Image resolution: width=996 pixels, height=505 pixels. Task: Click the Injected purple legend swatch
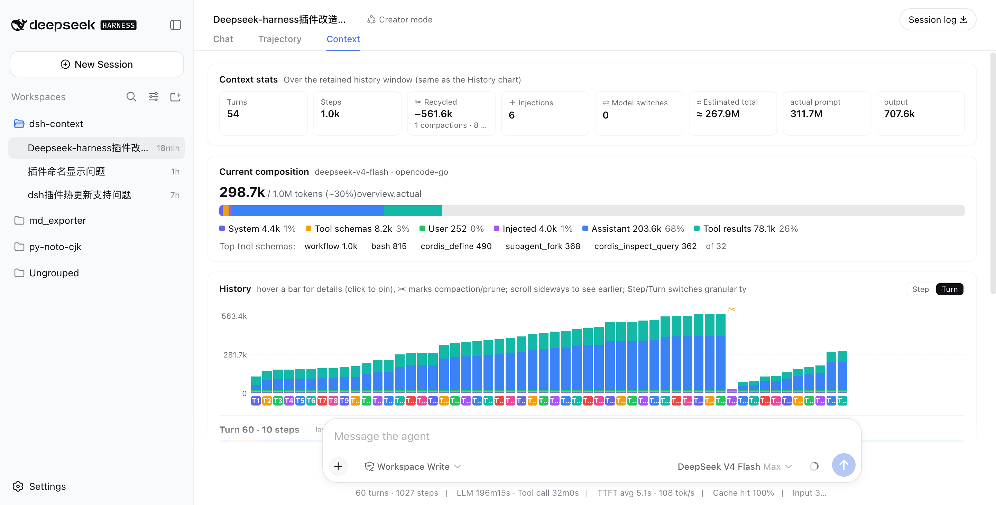(497, 229)
